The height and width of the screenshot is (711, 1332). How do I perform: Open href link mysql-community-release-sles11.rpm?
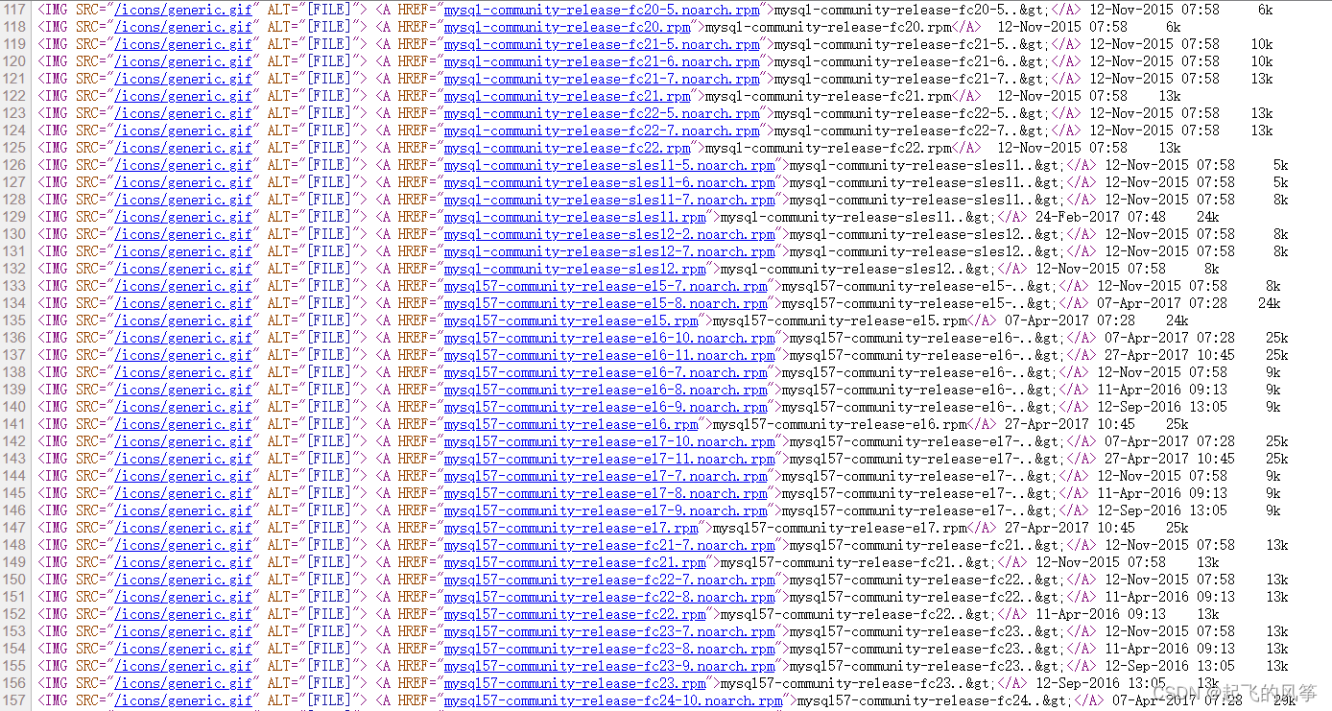575,217
